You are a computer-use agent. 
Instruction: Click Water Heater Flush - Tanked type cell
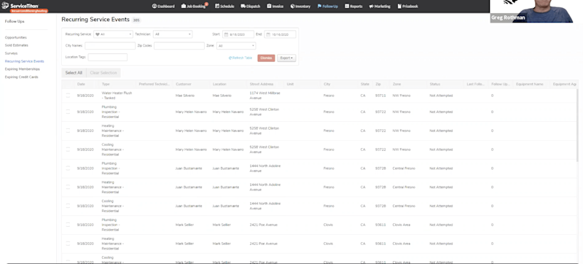[117, 96]
